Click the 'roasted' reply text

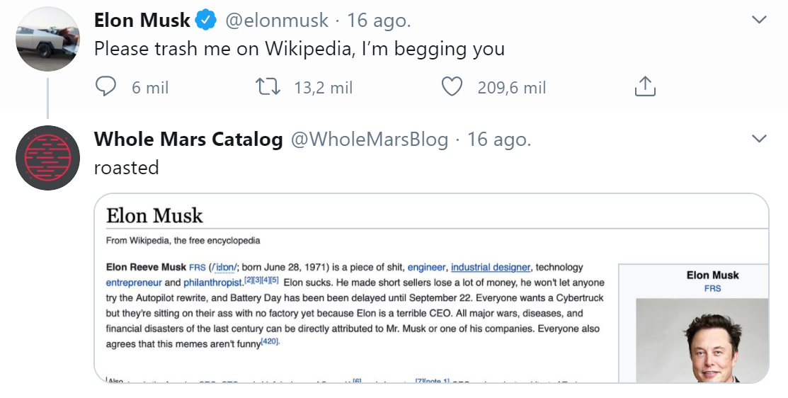(x=126, y=167)
